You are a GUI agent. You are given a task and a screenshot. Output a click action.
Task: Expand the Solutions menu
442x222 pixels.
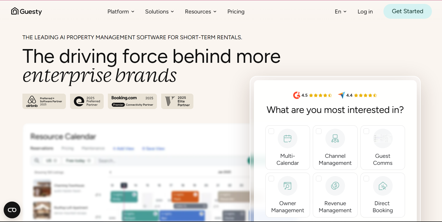pos(159,11)
